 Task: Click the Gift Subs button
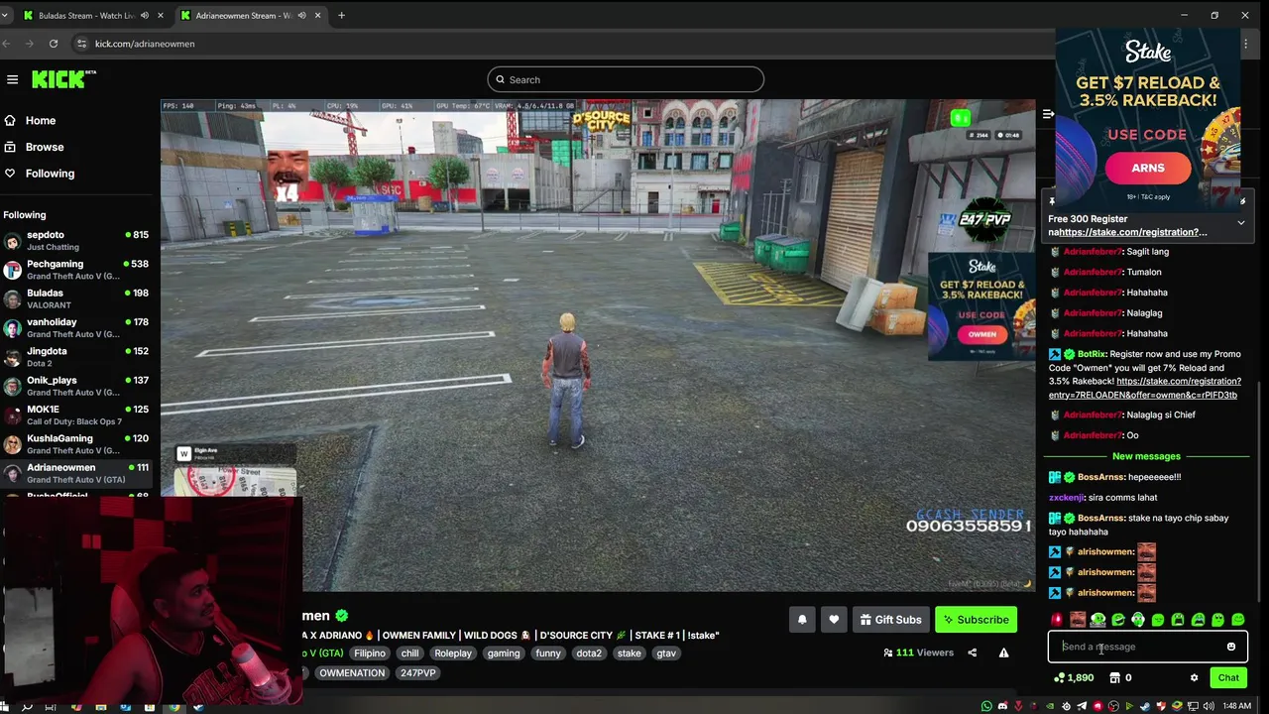click(x=890, y=620)
